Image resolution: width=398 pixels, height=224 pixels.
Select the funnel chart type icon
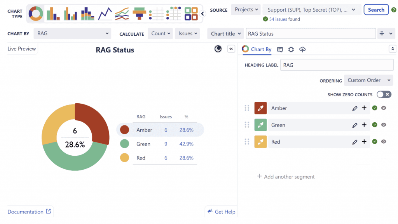(x=139, y=14)
